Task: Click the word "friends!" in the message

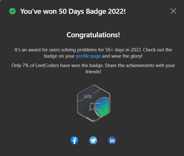Action: click(93, 72)
